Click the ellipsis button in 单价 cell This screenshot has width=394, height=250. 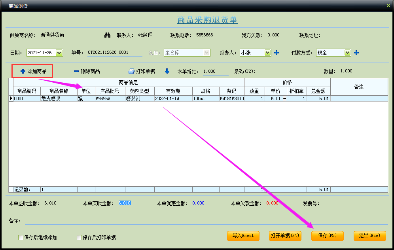[x=284, y=98]
